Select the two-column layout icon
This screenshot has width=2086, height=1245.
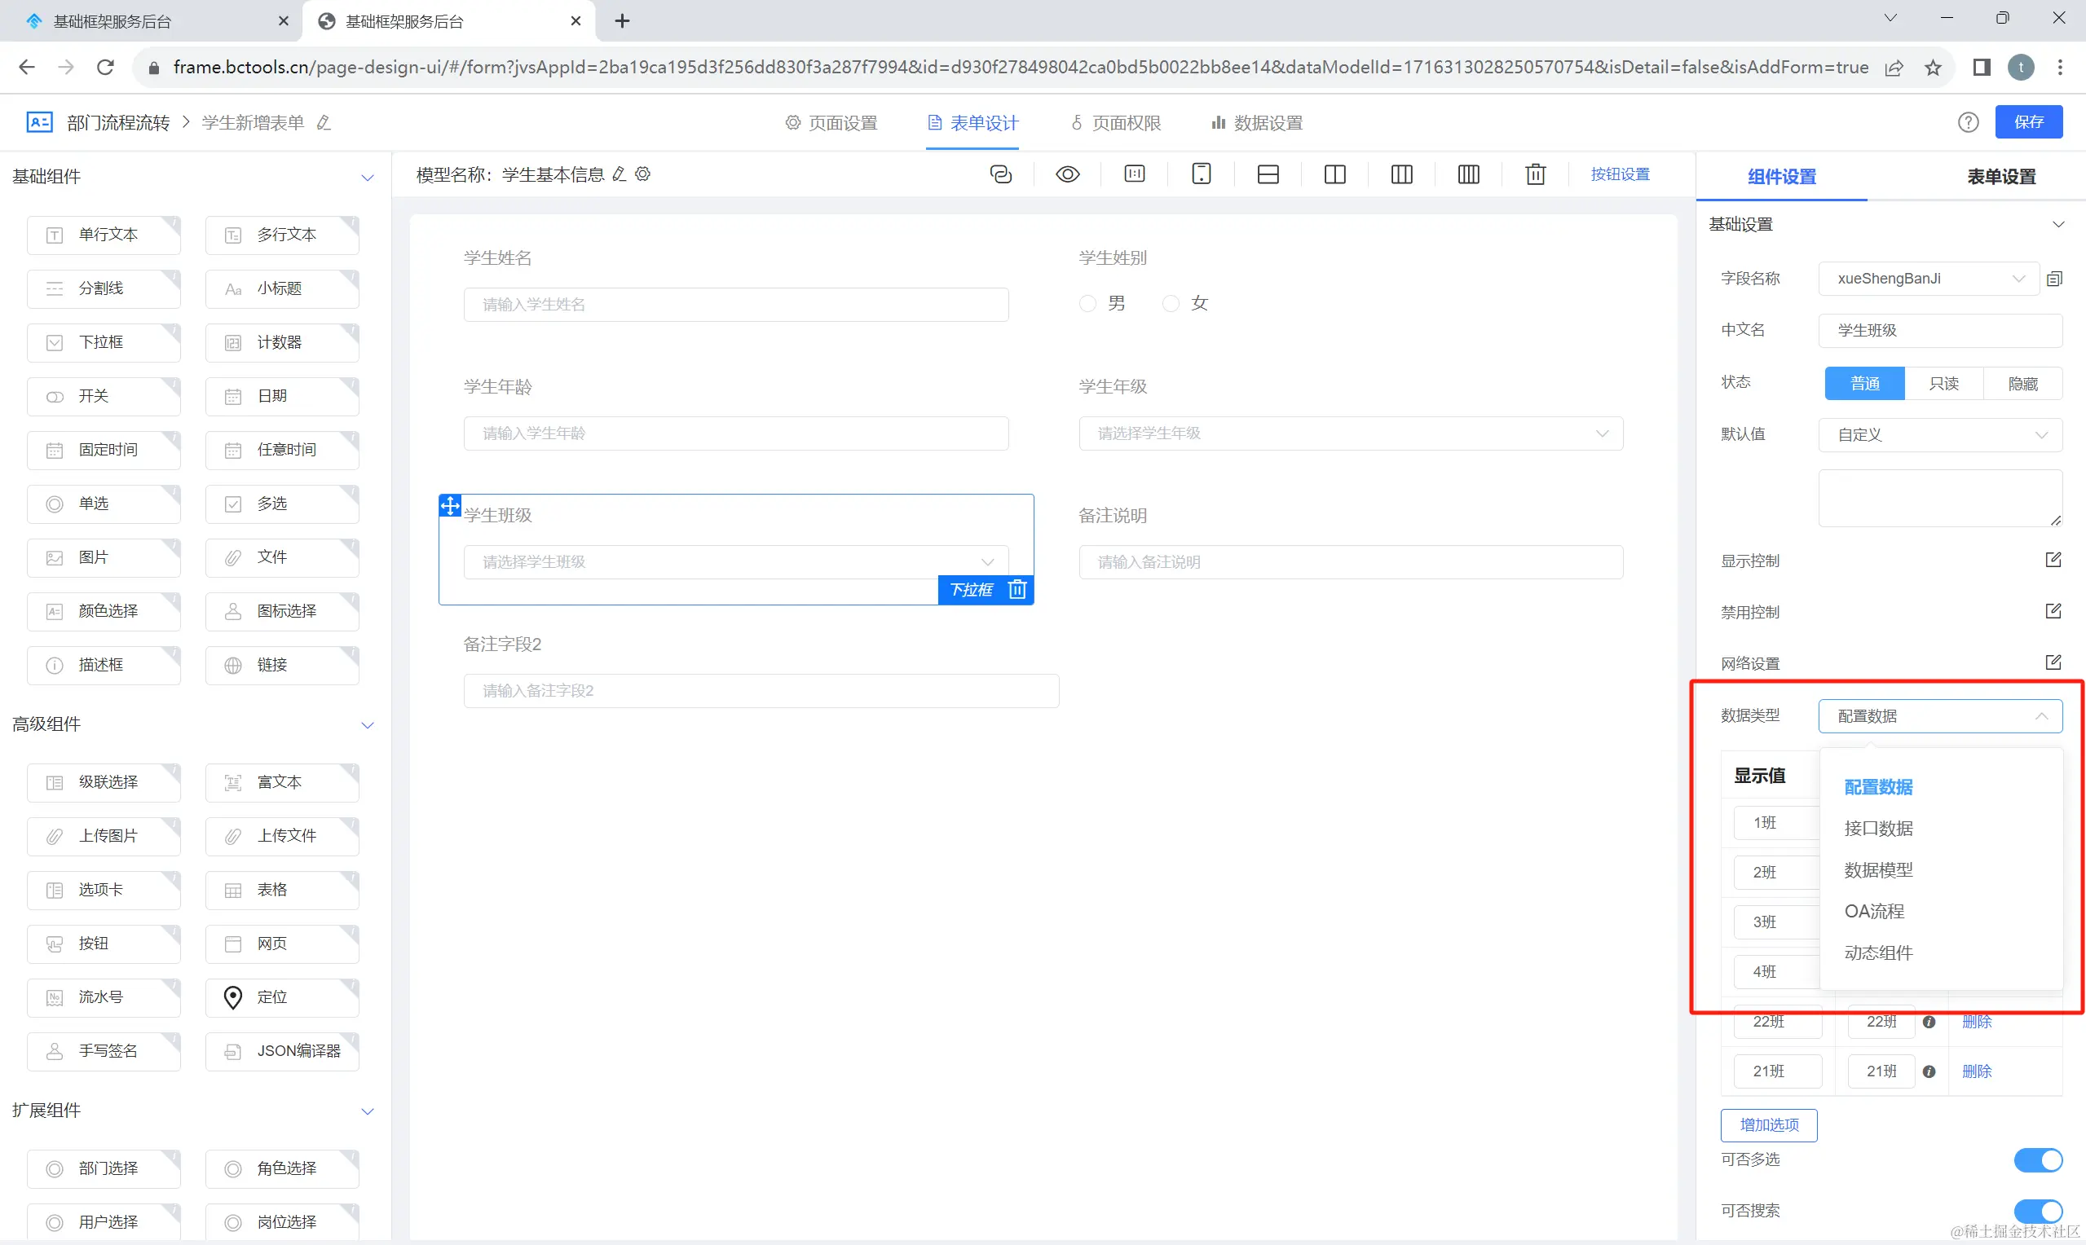[1334, 174]
